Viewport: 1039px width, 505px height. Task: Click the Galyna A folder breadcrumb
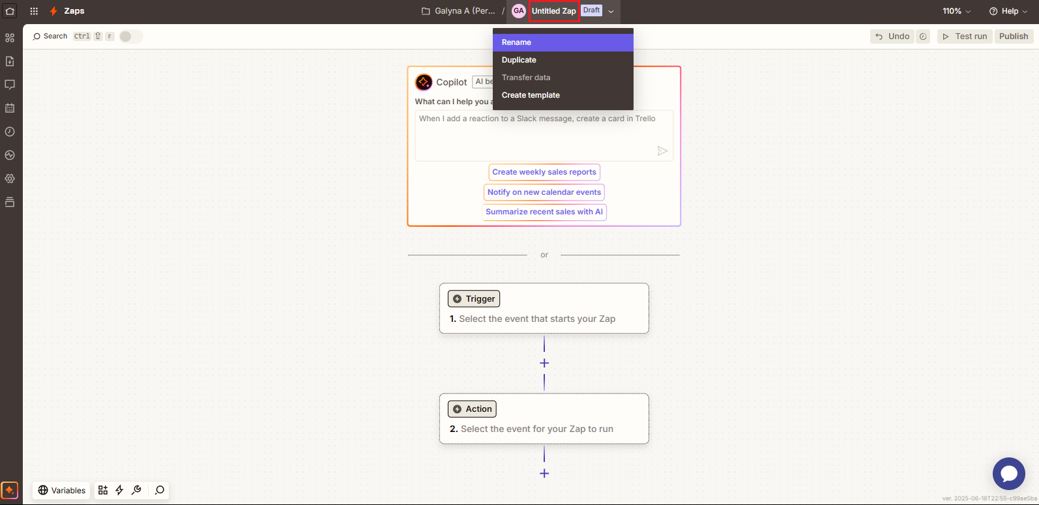pos(465,11)
